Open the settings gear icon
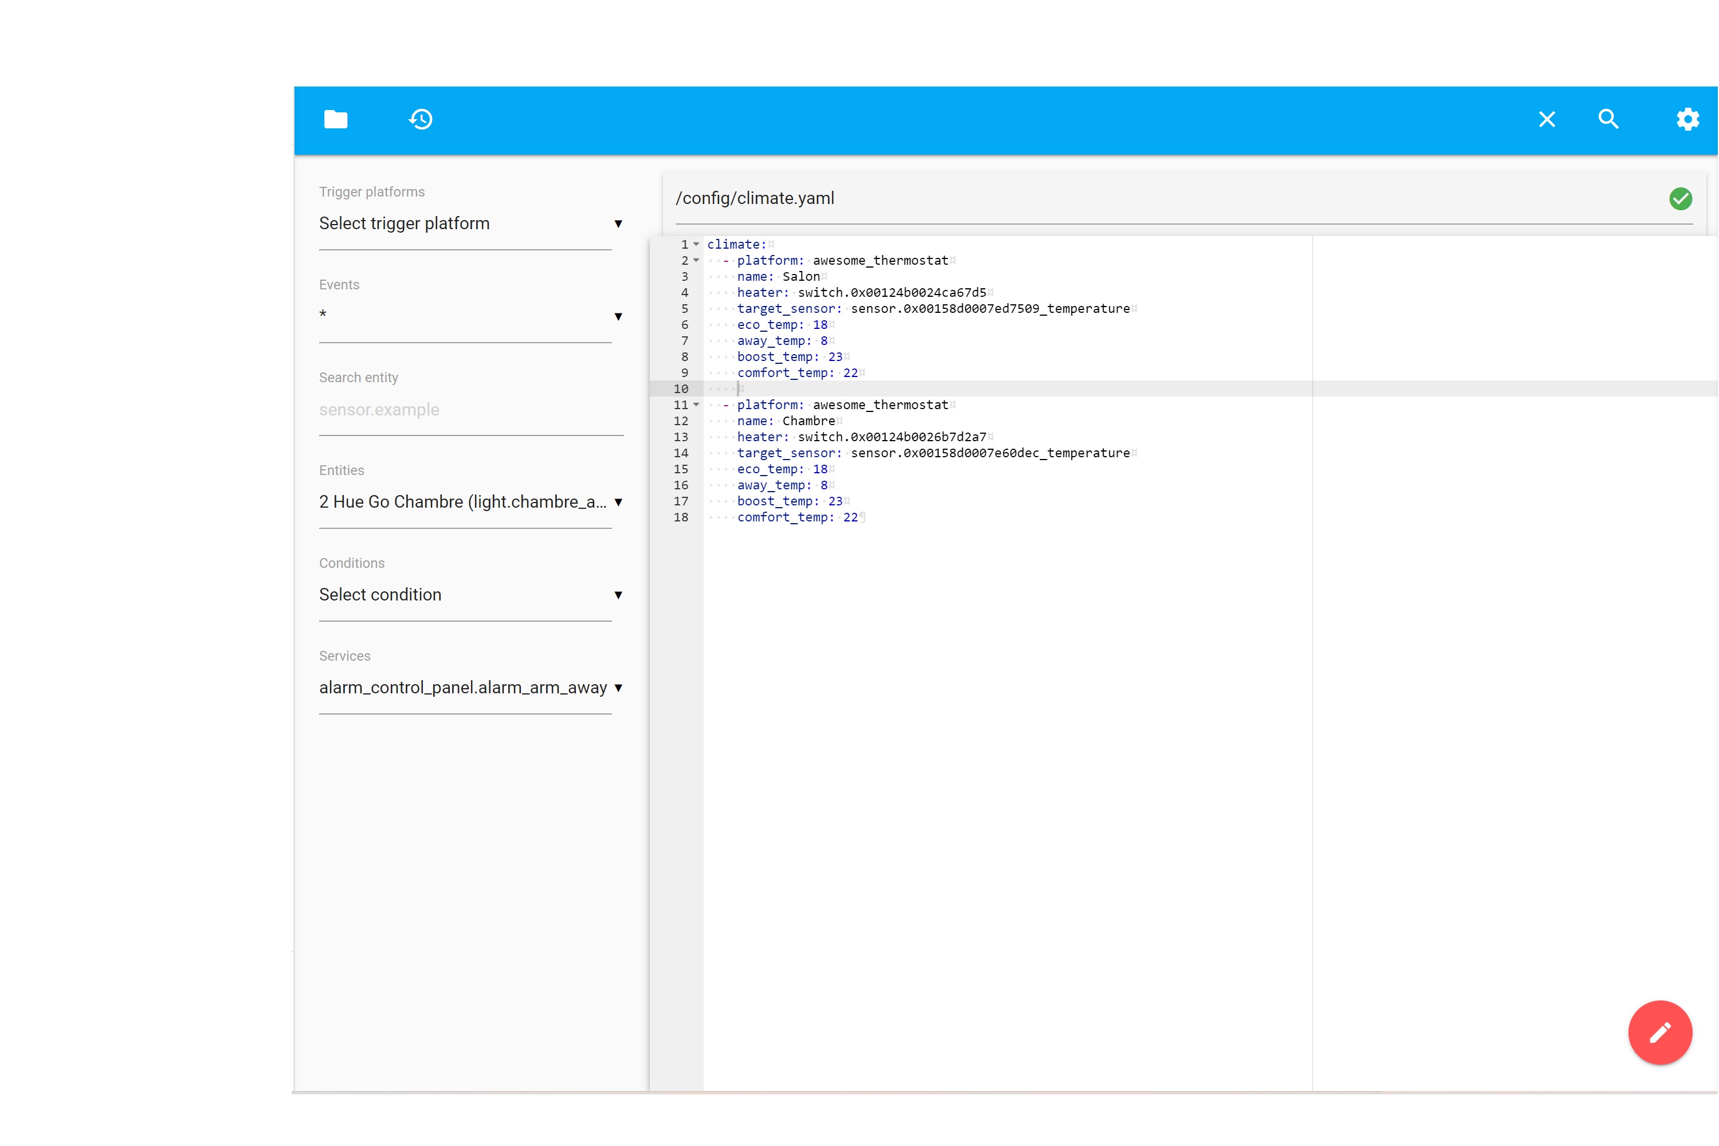The width and height of the screenshot is (1719, 1146). point(1687,119)
